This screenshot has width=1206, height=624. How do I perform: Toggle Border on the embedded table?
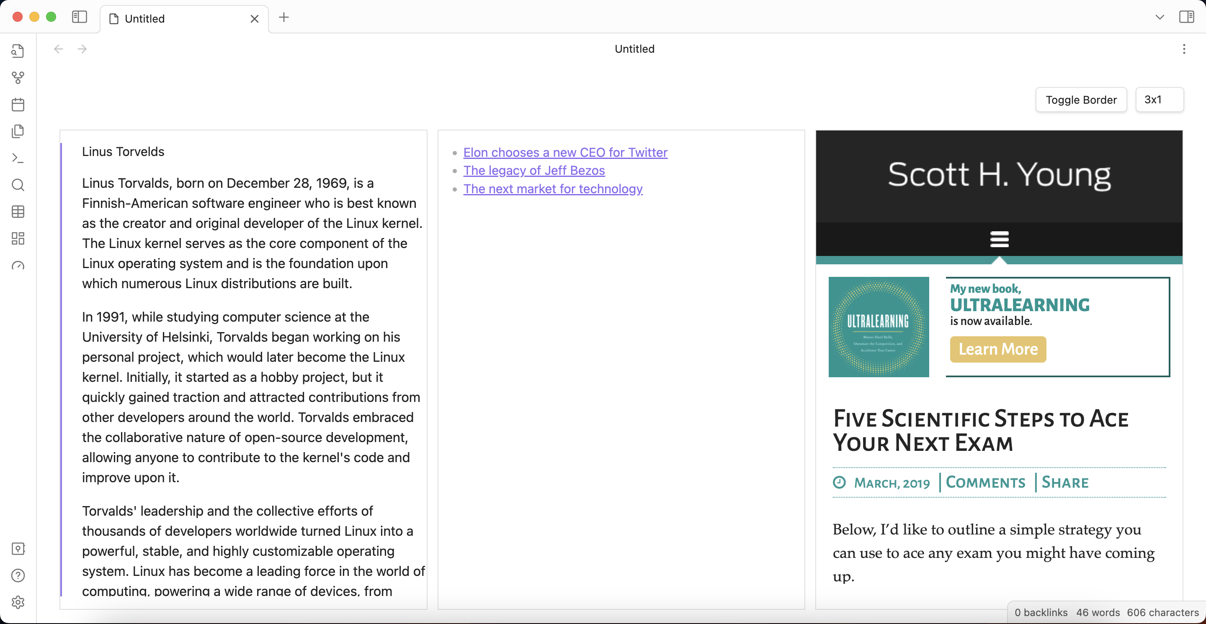[1080, 100]
